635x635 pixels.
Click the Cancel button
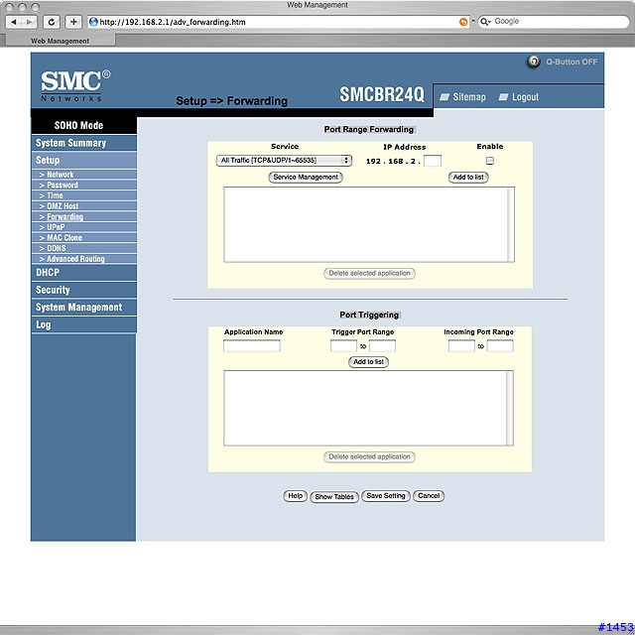(x=429, y=496)
